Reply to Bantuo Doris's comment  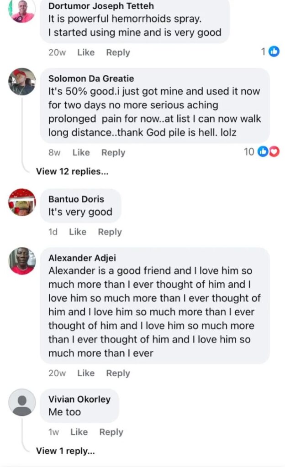(x=110, y=232)
